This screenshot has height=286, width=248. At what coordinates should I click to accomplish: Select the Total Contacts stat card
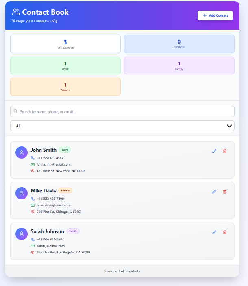tap(65, 44)
